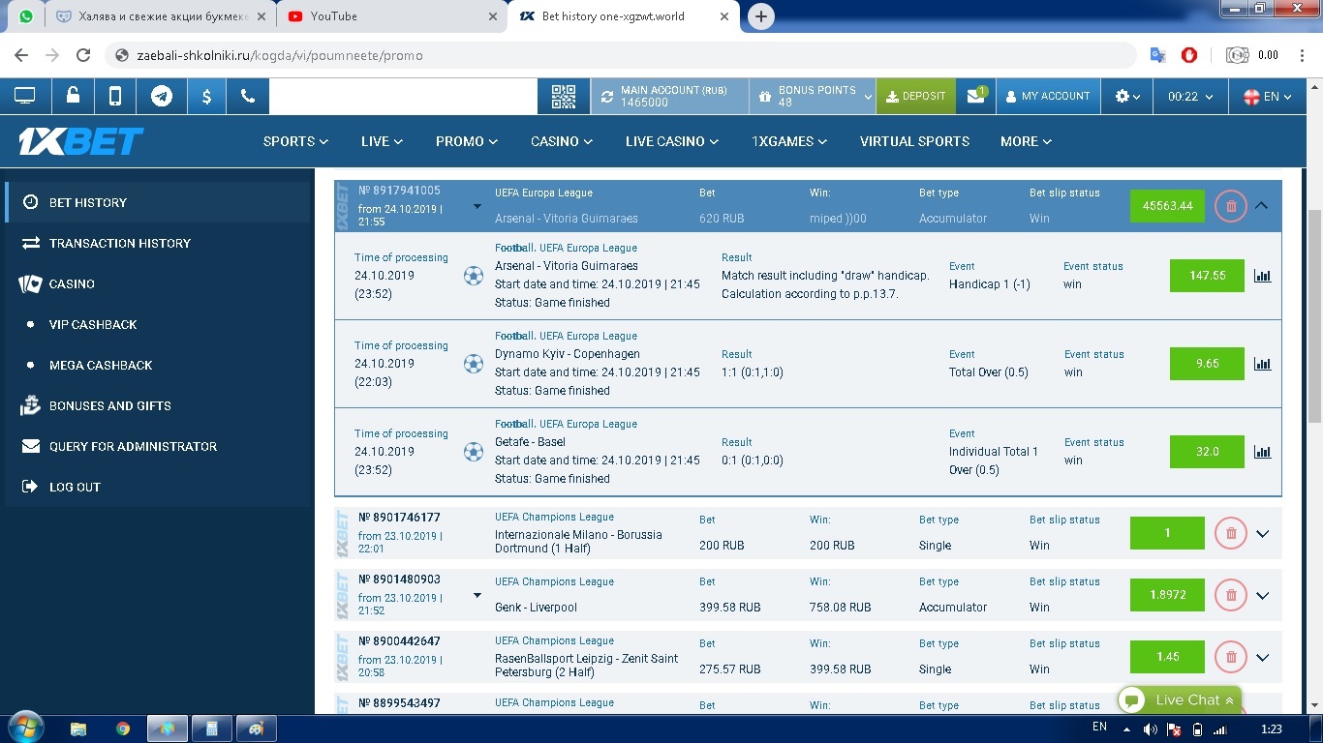Viewport: 1323px width, 743px height.
Task: Expand bet slip 8900442647 details
Action: pos(1262,657)
